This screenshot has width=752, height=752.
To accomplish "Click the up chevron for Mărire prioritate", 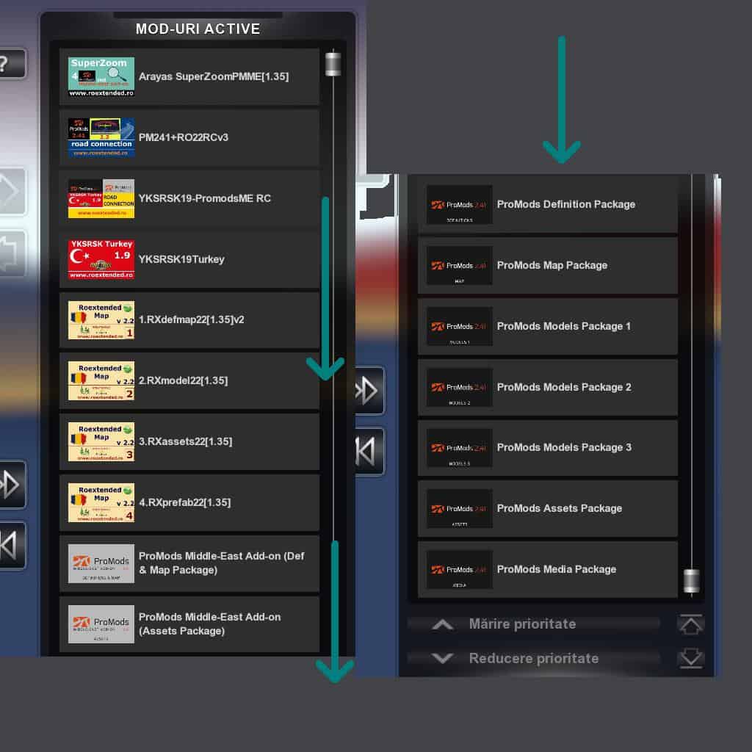I will (x=442, y=625).
